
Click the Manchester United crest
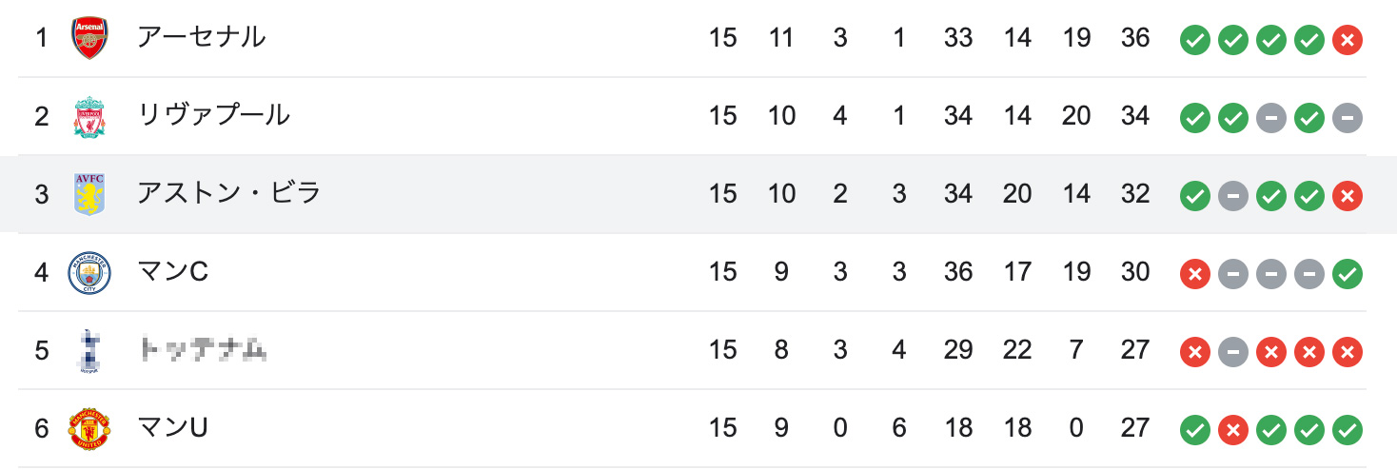click(x=90, y=428)
